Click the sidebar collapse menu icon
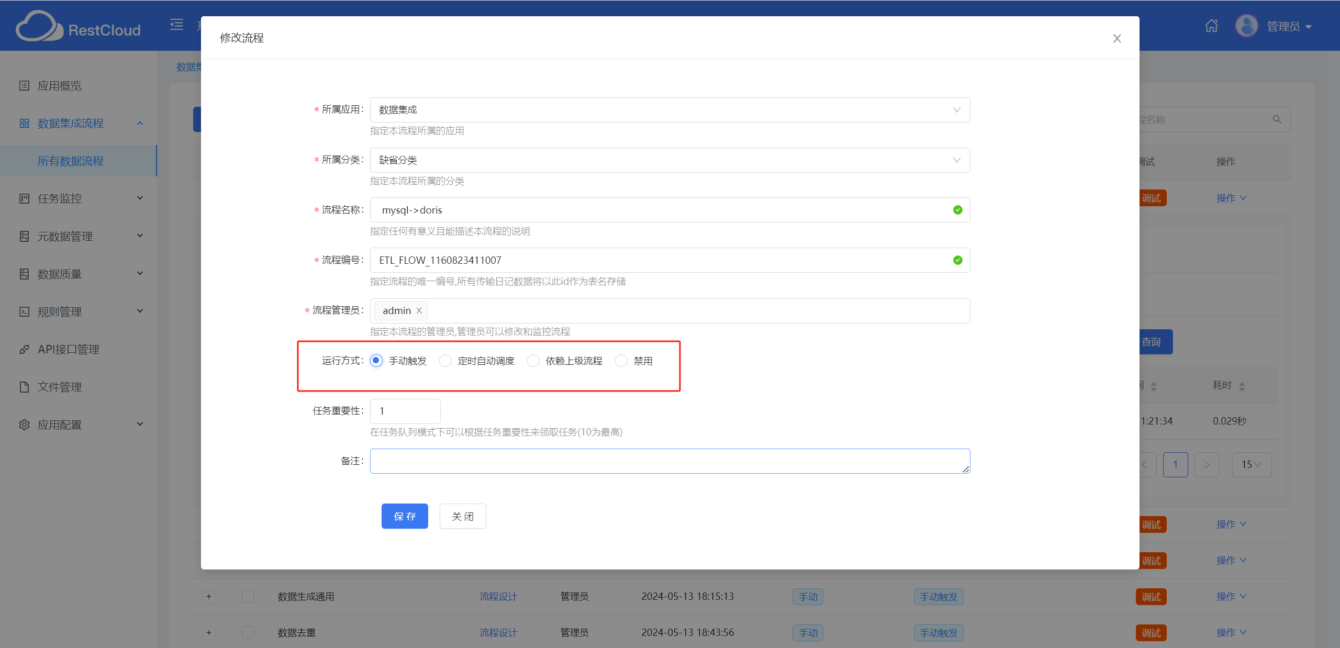Viewport: 1340px width, 648px height. 177,25
